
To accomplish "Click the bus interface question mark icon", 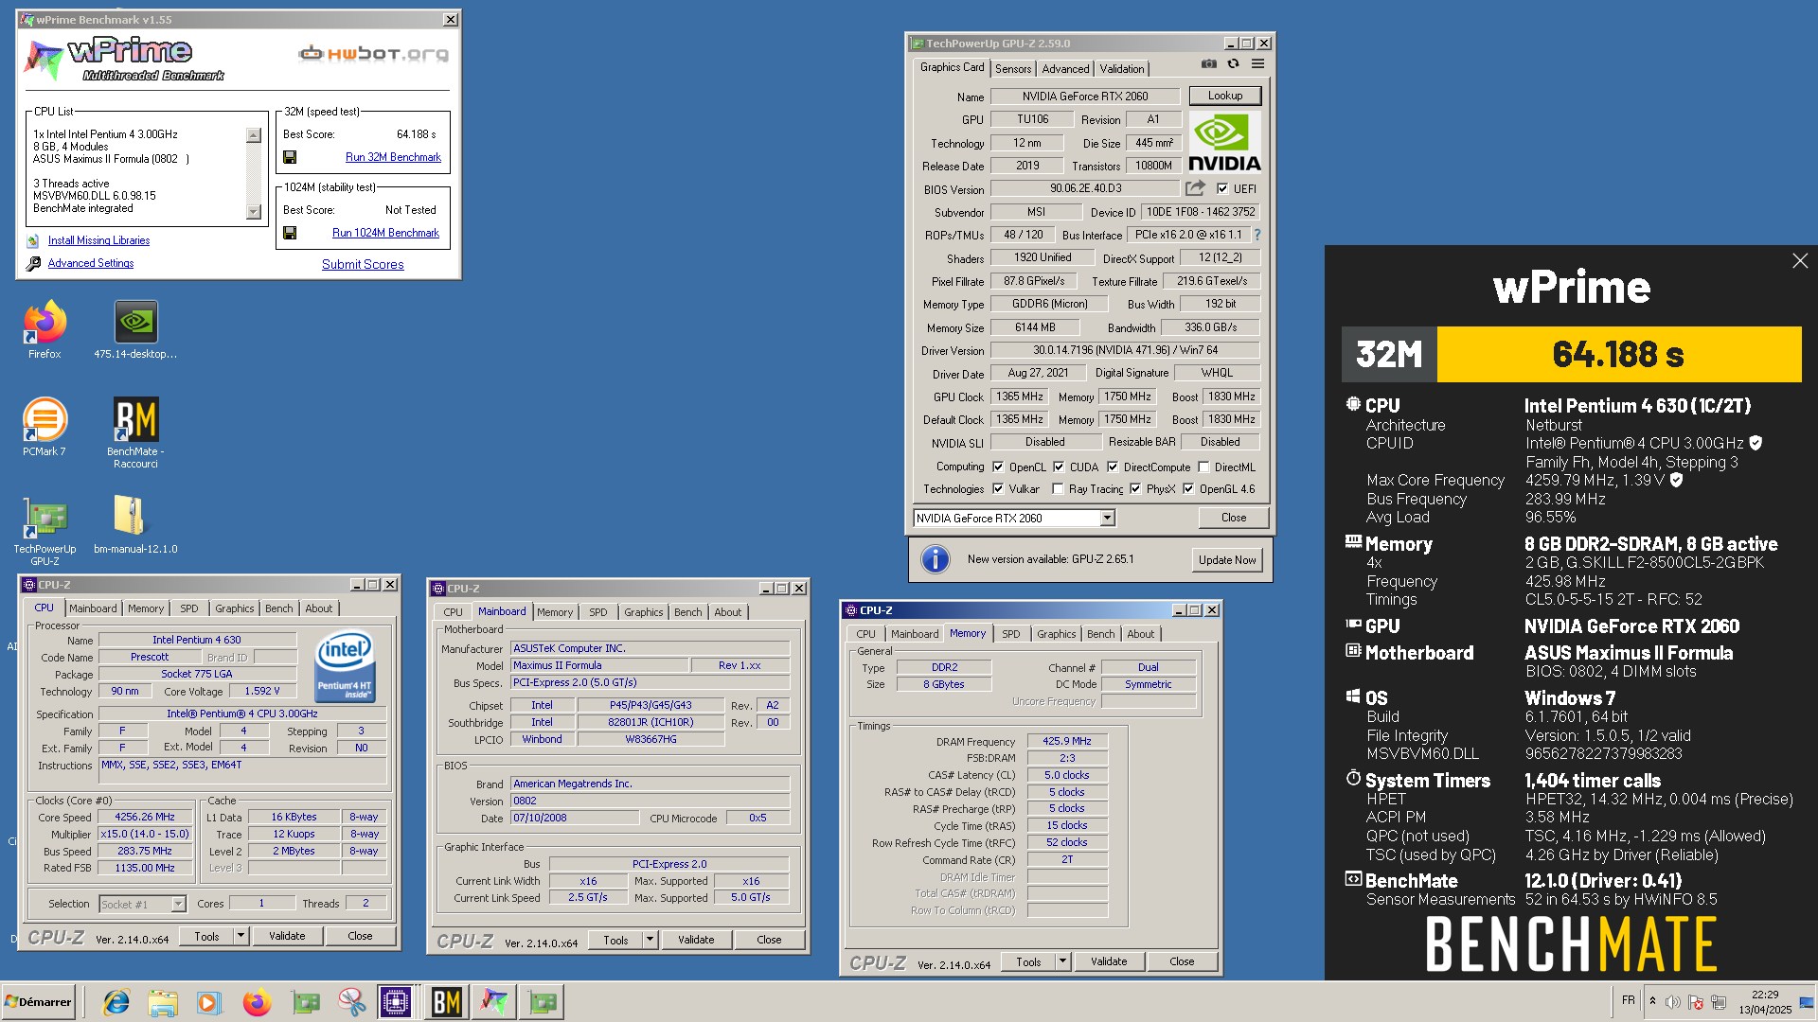I will (x=1257, y=235).
